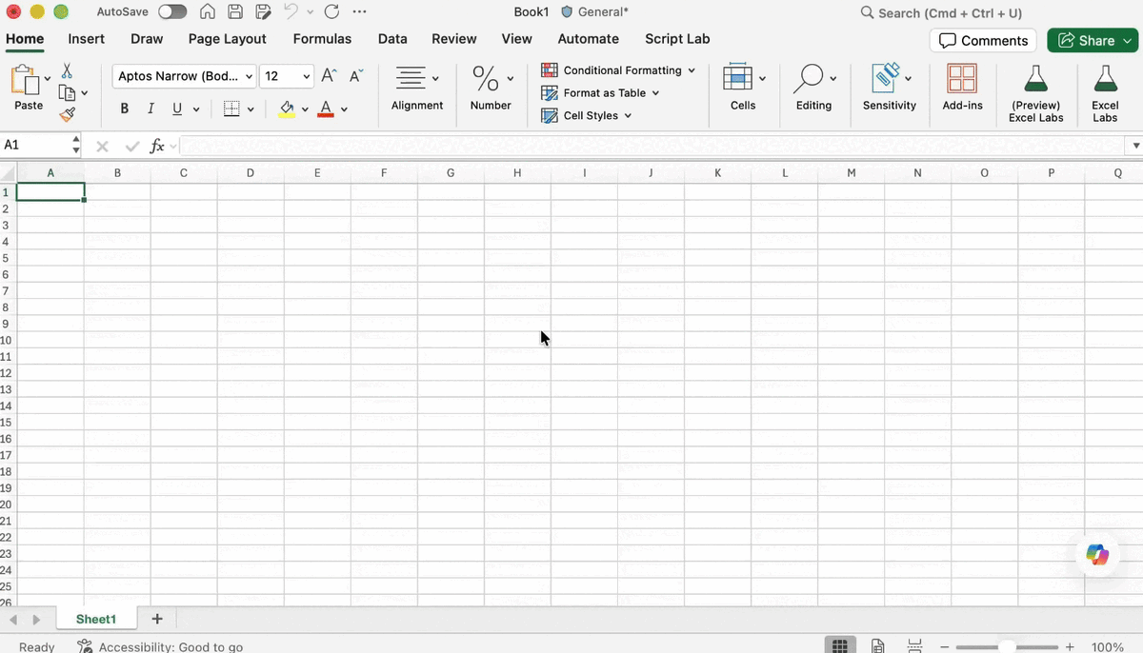Image resolution: width=1143 pixels, height=653 pixels.
Task: Open the Format as Table dropdown
Action: click(x=600, y=93)
